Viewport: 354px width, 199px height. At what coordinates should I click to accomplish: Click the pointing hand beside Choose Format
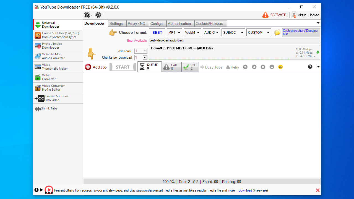(113, 32)
